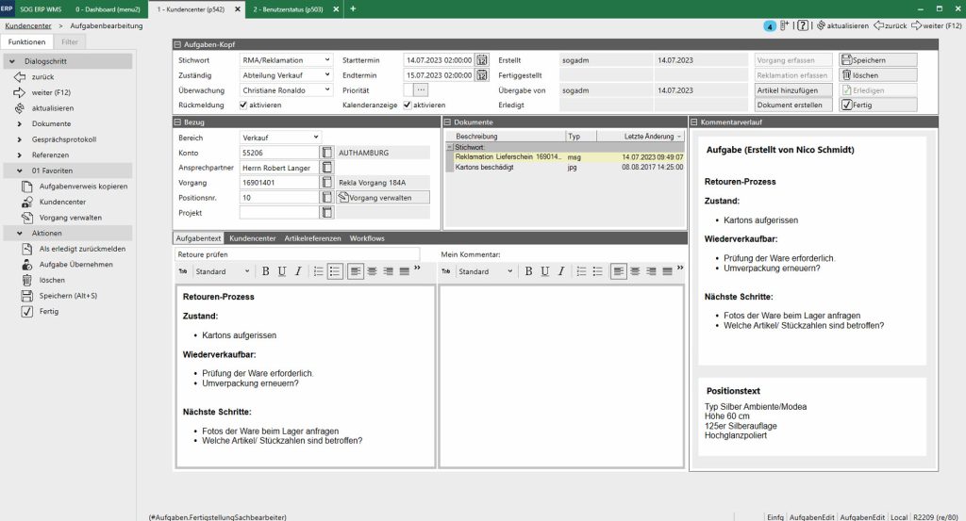Click lookup icon next to Vorgang field

327,183
